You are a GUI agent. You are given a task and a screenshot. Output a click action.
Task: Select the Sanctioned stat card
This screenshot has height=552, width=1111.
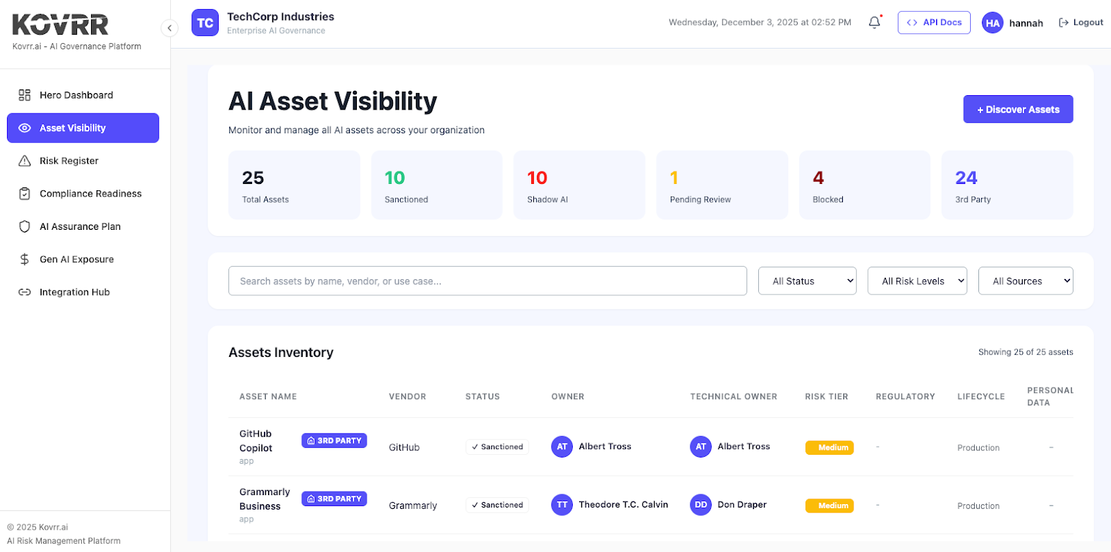pyautogui.click(x=437, y=185)
